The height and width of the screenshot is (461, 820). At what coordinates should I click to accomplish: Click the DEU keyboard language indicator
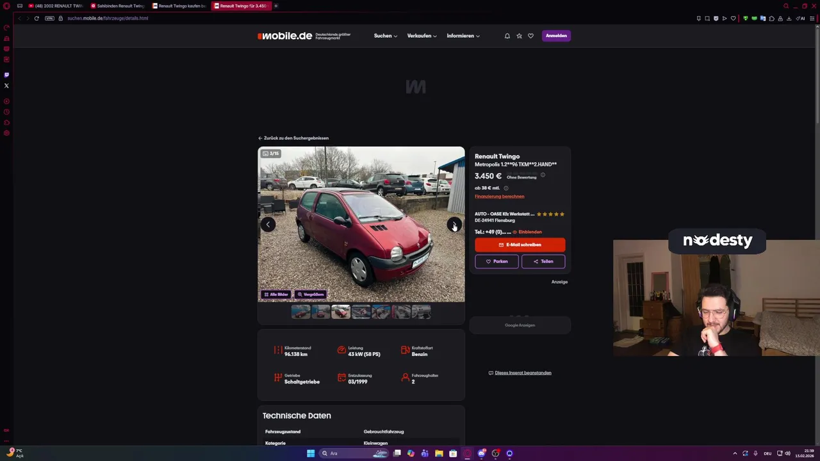point(767,453)
